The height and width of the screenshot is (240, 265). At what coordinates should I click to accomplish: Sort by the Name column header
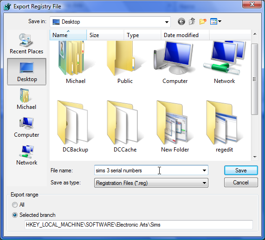[68, 35]
